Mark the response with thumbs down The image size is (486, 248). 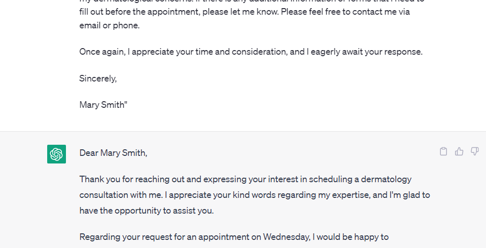[474, 151]
